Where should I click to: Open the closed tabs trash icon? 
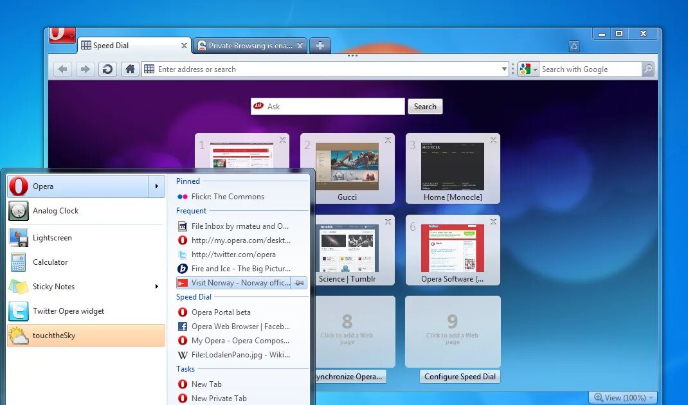point(574,46)
